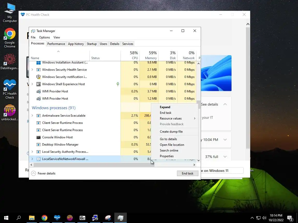Open File Explorer from taskbar
This screenshot has width=298, height=223.
coord(32,218)
